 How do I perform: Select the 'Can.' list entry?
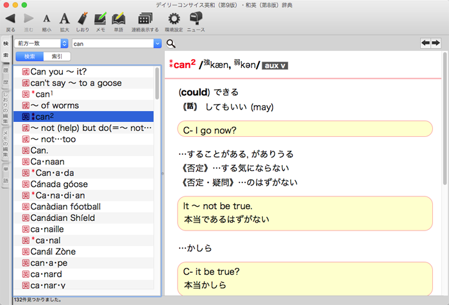coord(83,150)
